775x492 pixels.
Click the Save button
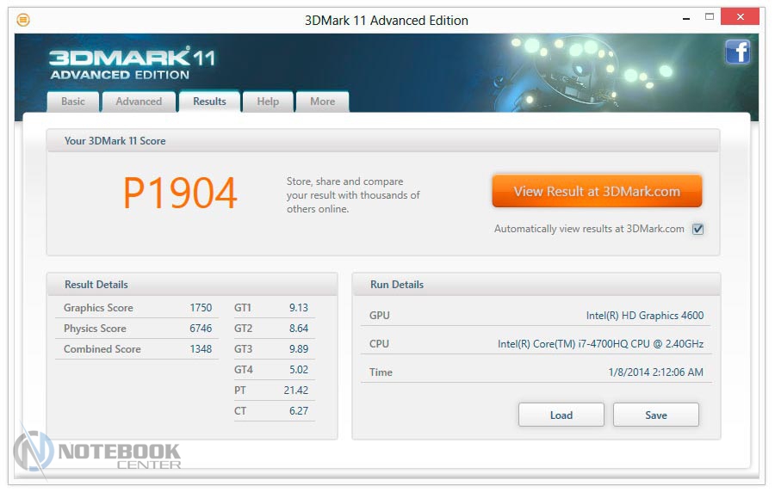click(x=655, y=415)
